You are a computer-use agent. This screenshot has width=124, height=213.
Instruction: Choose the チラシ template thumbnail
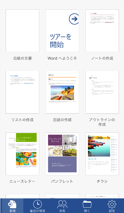(x=102, y=154)
